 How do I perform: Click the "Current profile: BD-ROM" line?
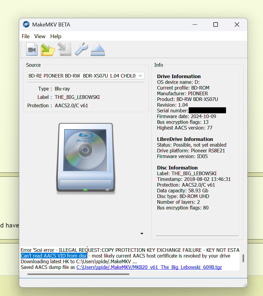183,88
